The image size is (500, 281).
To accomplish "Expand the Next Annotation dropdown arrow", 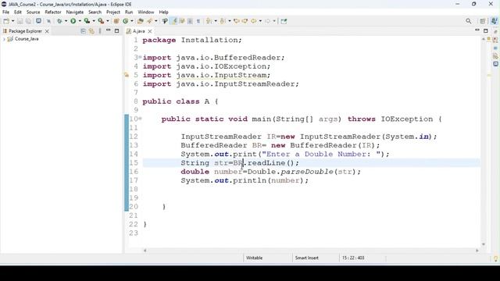I will (x=216, y=21).
